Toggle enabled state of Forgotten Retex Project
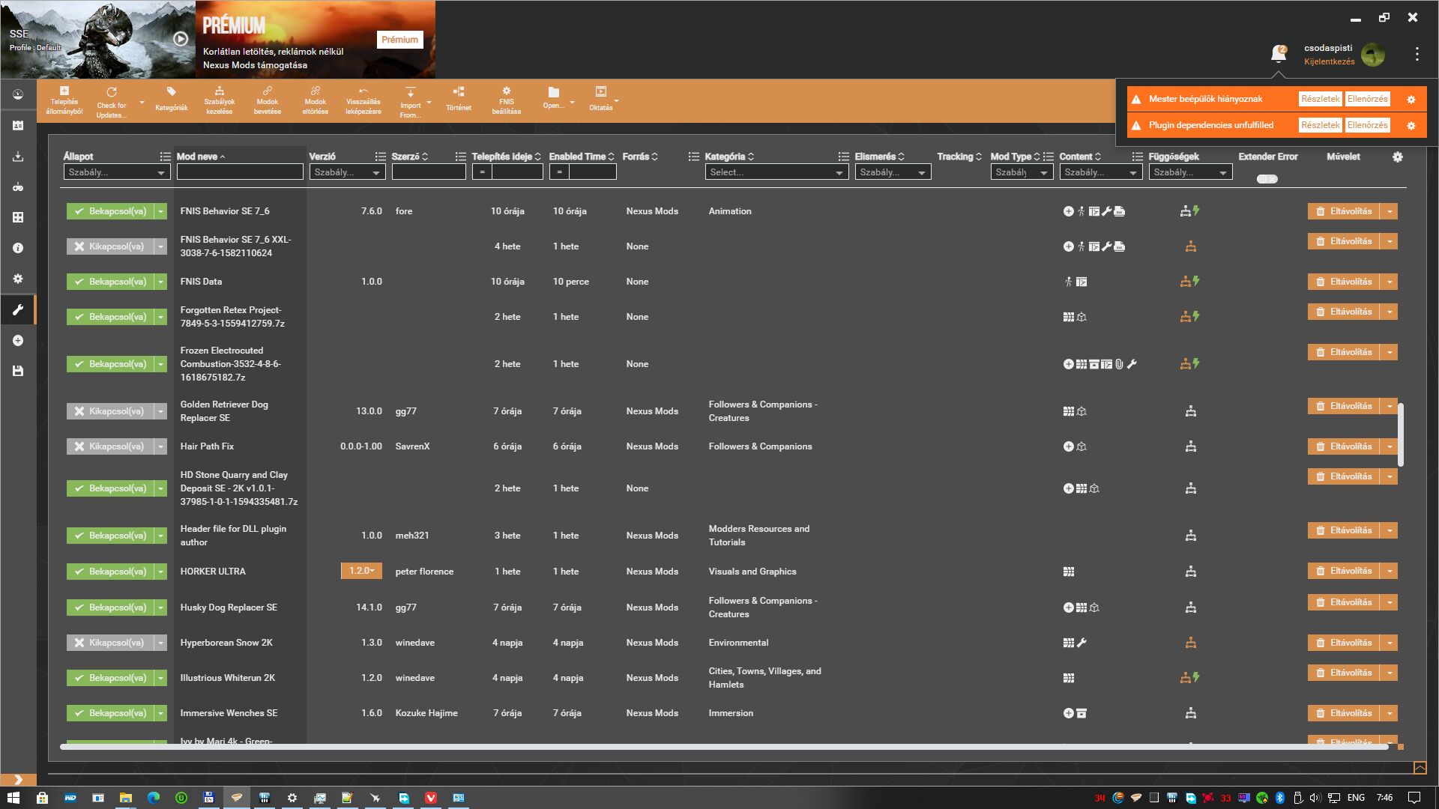 point(110,317)
